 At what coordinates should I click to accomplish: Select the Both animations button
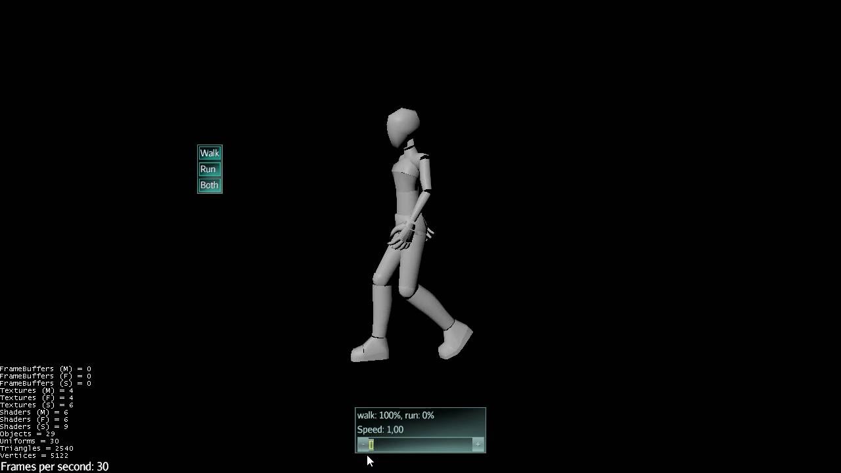(210, 185)
